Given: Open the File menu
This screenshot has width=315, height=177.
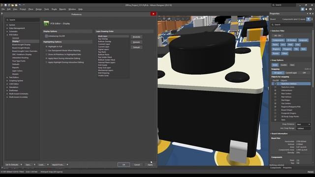Looking at the screenshot, I should pos(3,9).
